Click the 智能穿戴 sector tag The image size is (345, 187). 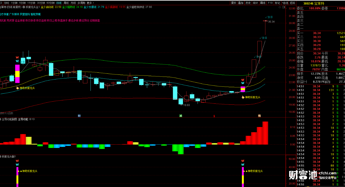tap(35, 14)
